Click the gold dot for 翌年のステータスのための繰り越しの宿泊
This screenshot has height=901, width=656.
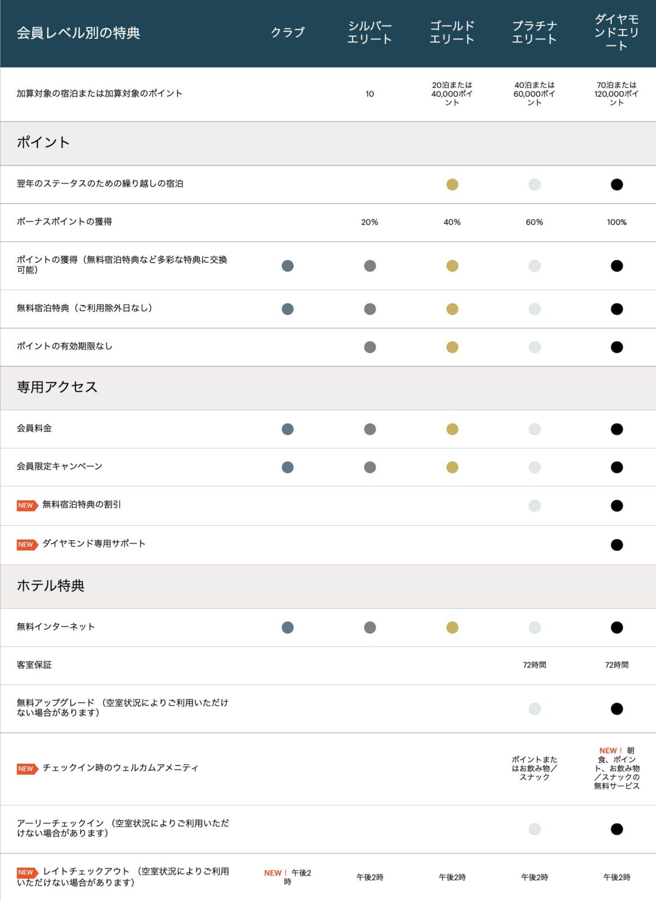pos(452,184)
